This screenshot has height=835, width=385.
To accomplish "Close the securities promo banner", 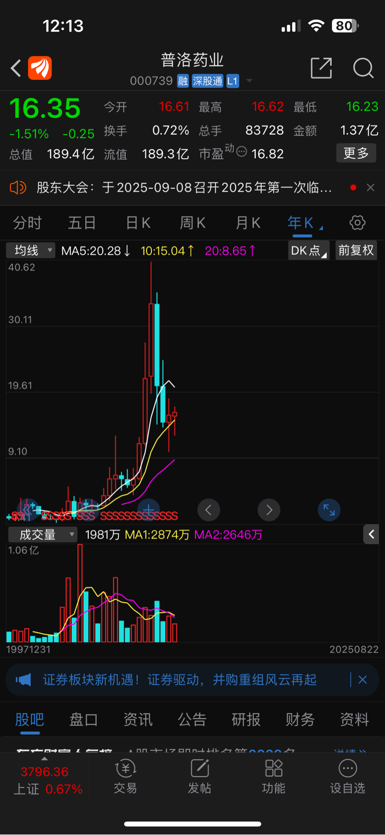I will coord(363,680).
